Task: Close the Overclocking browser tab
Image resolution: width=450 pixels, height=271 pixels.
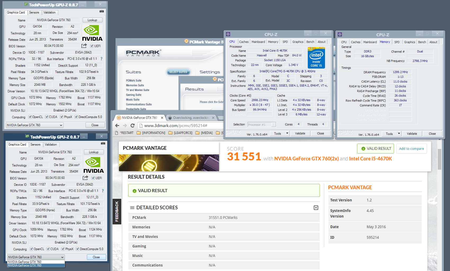Action: 213,118
